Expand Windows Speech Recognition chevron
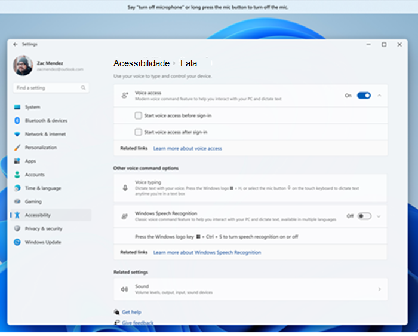This screenshot has height=336, width=418. pyautogui.click(x=379, y=216)
